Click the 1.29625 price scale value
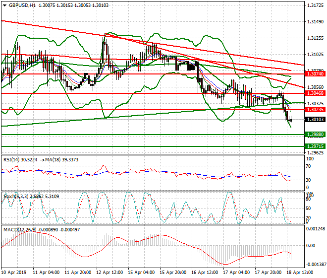Screen dimensions: 327x278 (x=315, y=152)
